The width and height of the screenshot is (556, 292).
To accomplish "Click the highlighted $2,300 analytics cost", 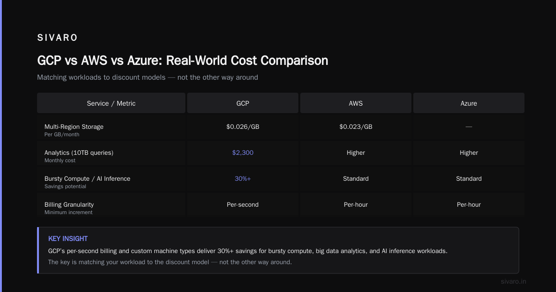I will [x=243, y=152].
